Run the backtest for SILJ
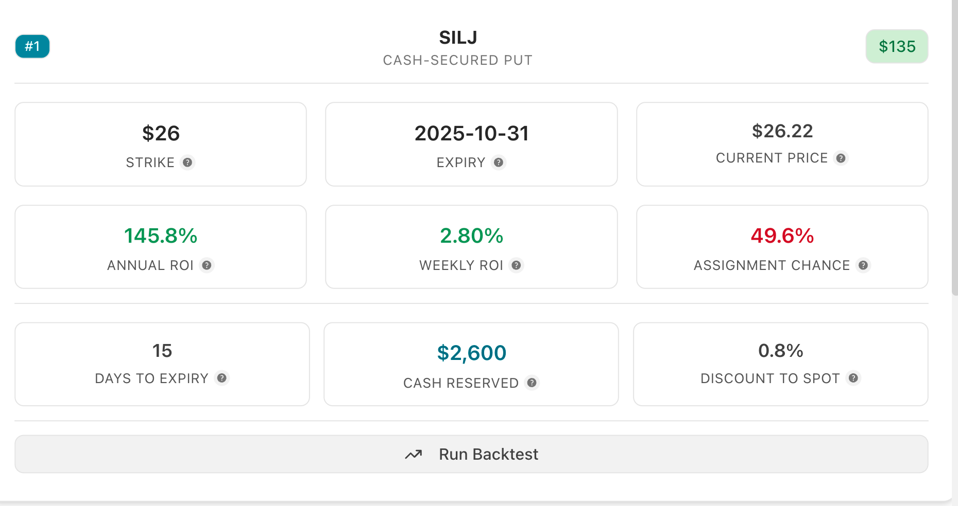 click(x=471, y=454)
